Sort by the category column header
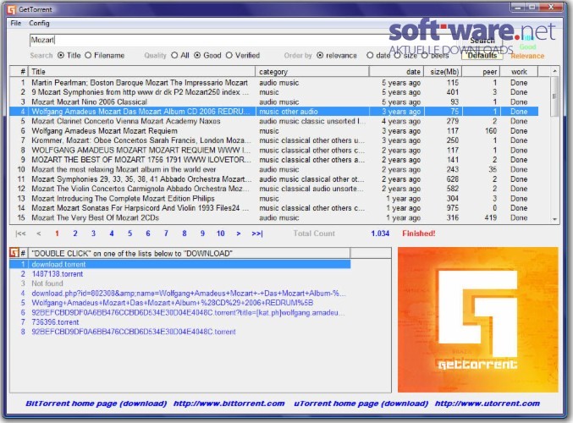 point(312,72)
